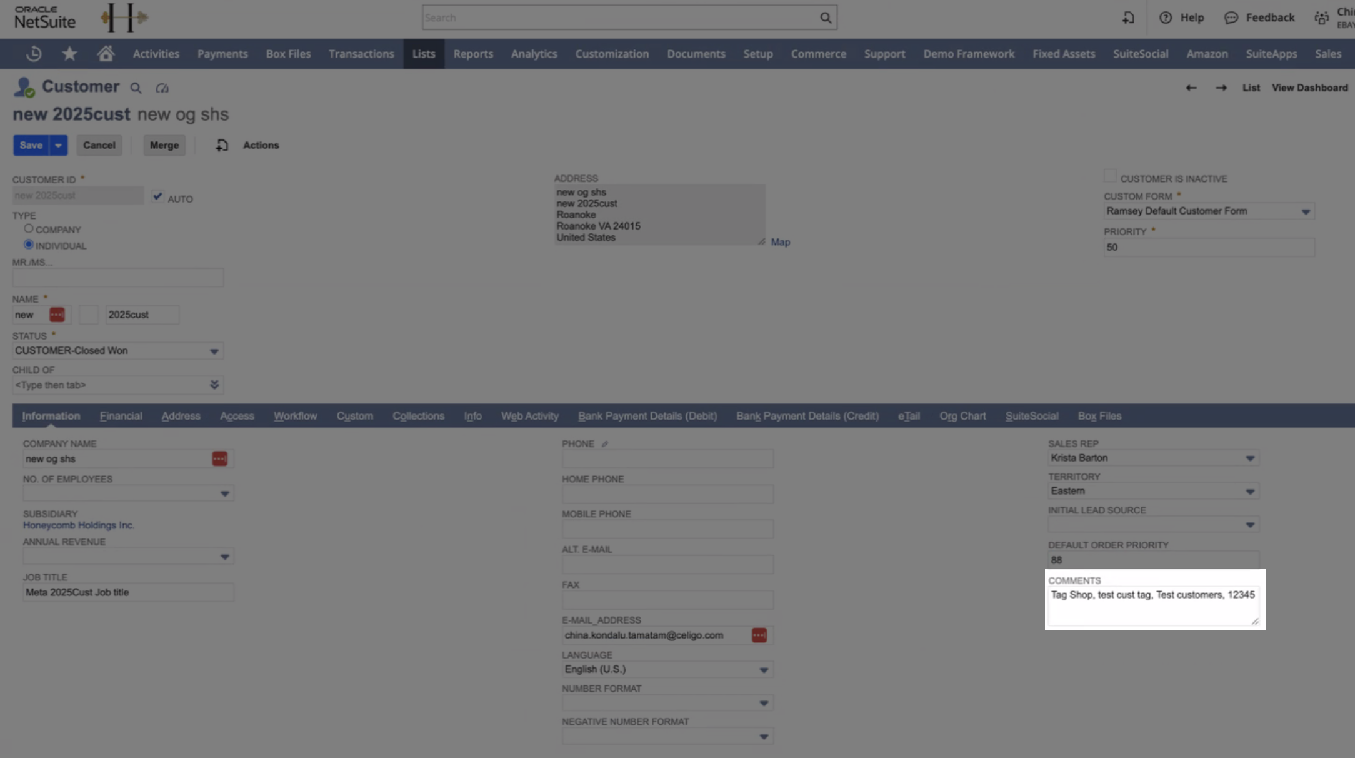
Task: Click the Customer record type icon
Action: point(24,88)
